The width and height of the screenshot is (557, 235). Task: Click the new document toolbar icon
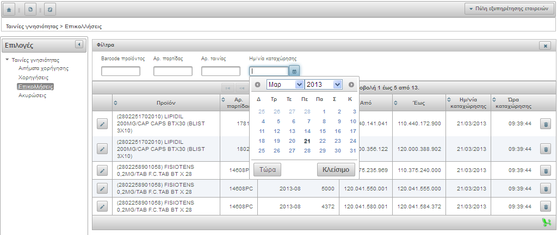click(30, 10)
